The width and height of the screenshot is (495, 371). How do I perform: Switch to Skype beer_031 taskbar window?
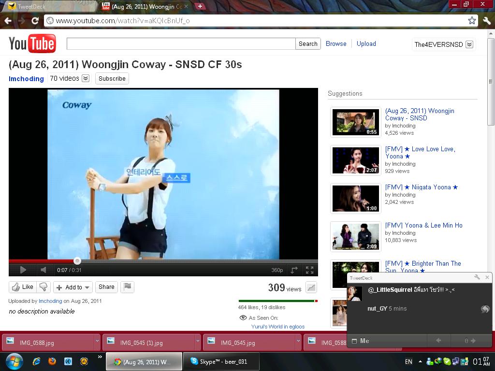click(221, 361)
